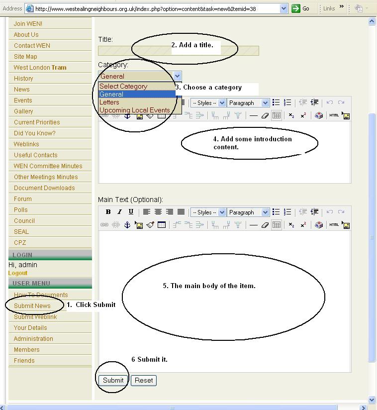This screenshot has width=377, height=410.
Task: Click the Submit button
Action: (113, 380)
